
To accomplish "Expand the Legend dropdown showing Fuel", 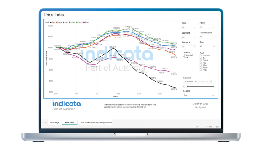I will 199,95.
